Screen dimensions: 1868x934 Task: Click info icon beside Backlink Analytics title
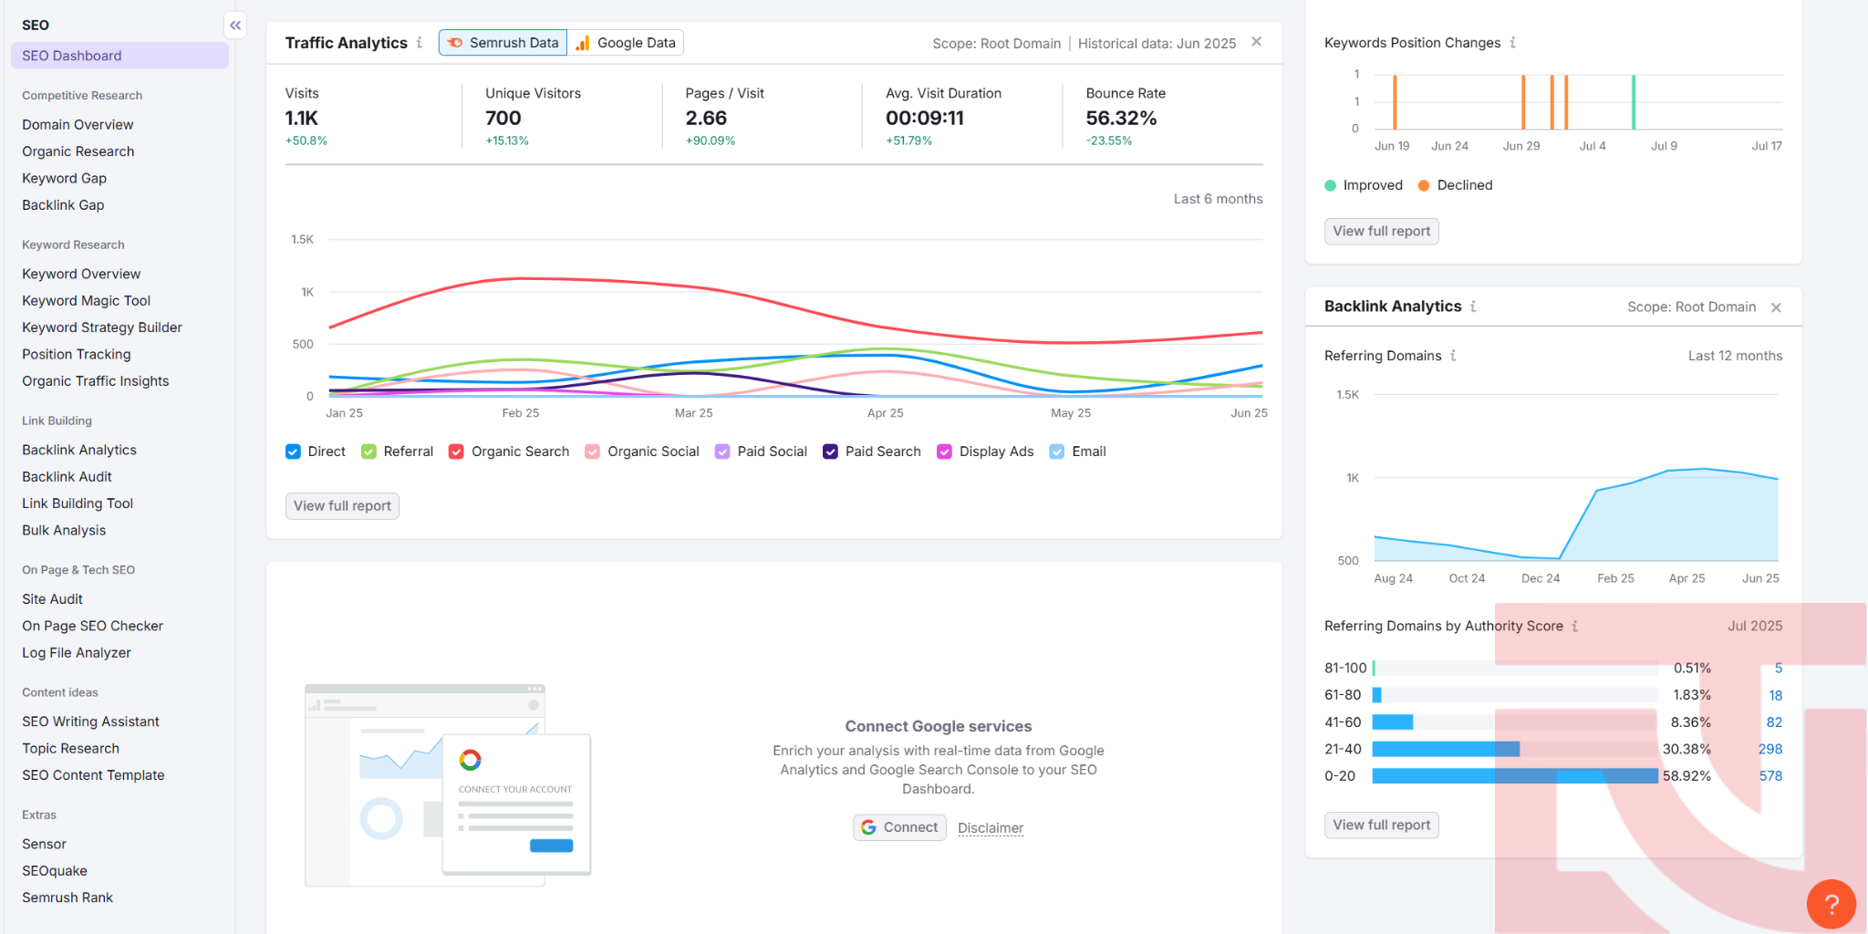(x=1473, y=306)
